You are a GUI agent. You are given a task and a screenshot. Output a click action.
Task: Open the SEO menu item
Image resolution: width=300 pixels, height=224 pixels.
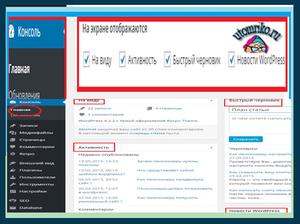24,201
